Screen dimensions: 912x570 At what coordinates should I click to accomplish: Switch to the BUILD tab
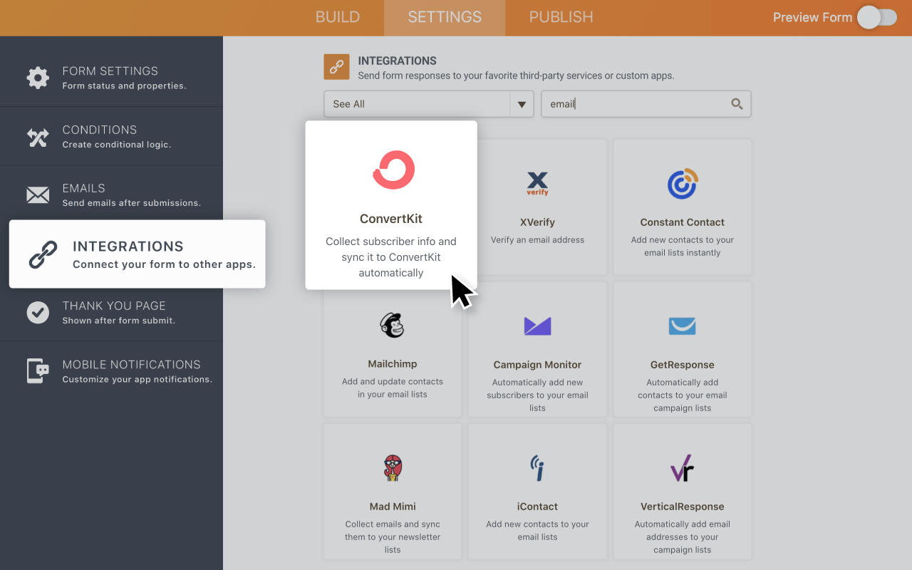[338, 18]
